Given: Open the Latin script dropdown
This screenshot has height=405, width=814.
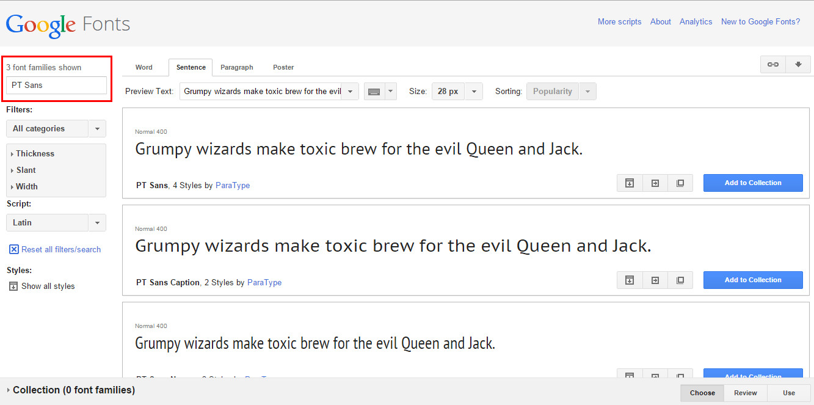Looking at the screenshot, I should tap(56, 223).
